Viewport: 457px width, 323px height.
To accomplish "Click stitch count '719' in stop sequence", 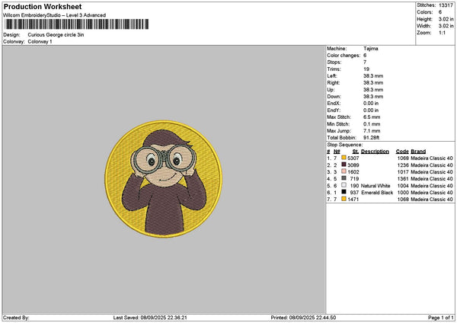I will [354, 179].
